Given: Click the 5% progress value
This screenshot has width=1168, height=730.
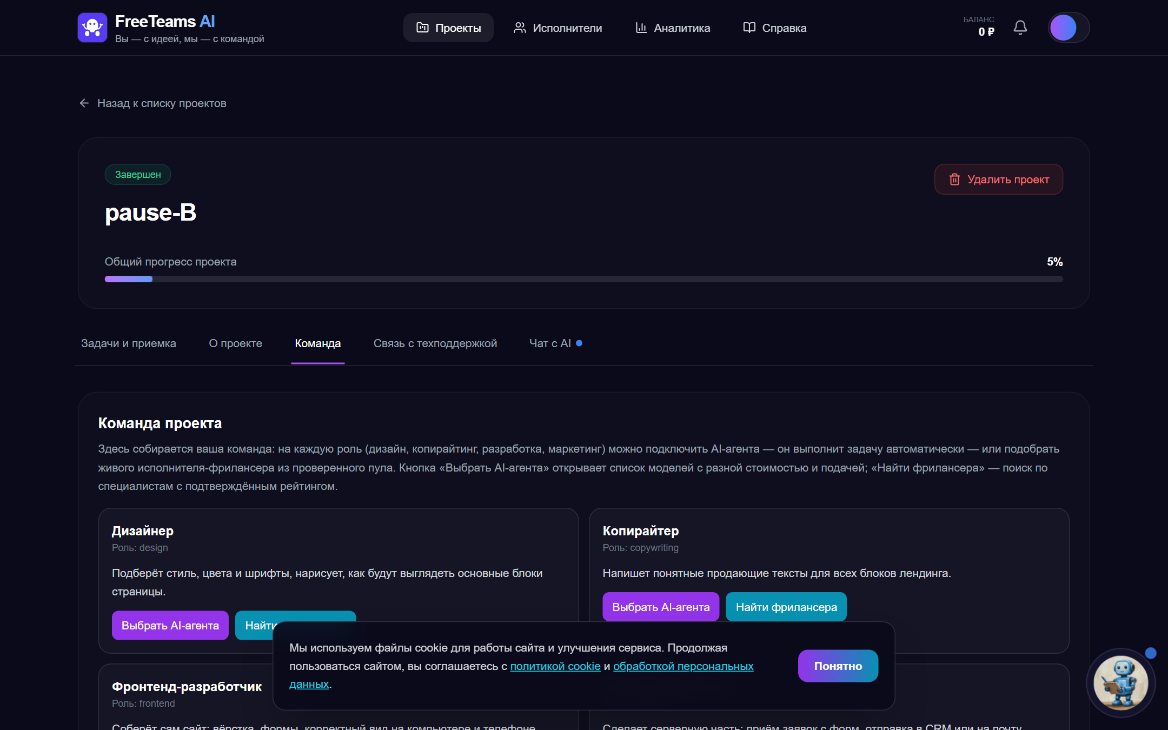Looking at the screenshot, I should (x=1055, y=262).
